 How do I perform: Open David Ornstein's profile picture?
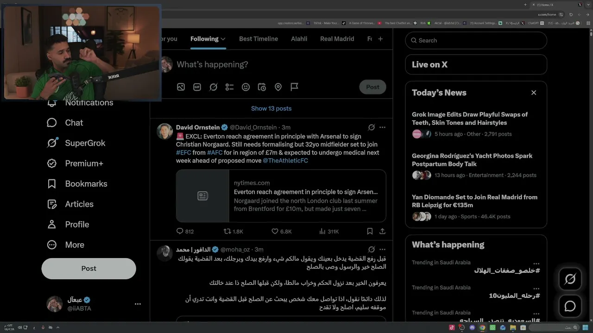pyautogui.click(x=164, y=131)
